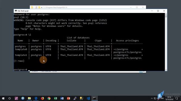The width and height of the screenshot is (181, 101).
Task: Open Visual Studio Code from the taskbar
Action: point(88,98)
